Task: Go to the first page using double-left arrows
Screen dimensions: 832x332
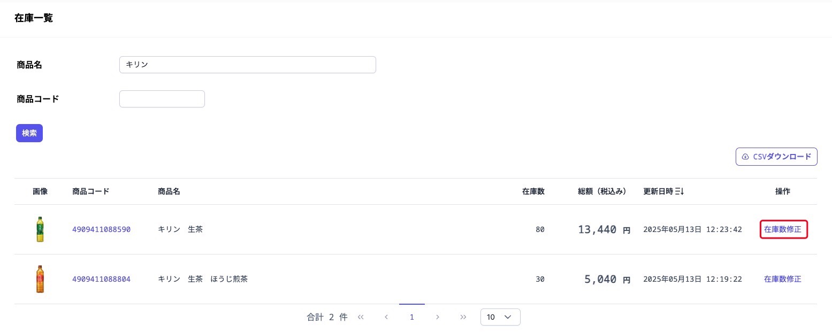Action: [361, 317]
